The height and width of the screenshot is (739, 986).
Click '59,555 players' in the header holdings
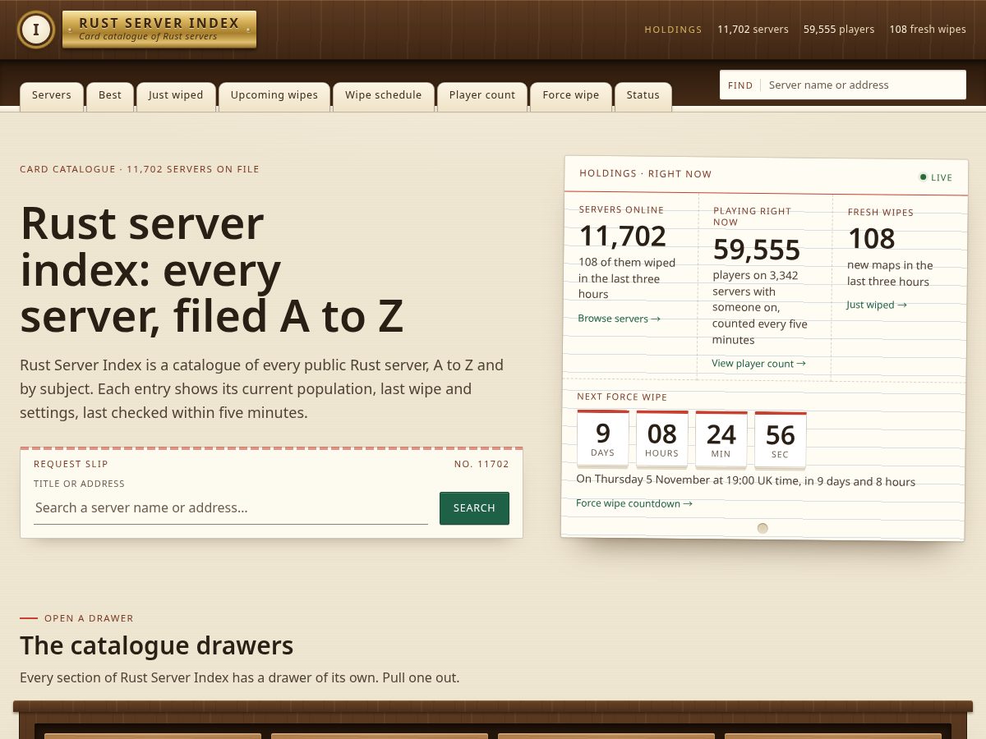[x=839, y=30]
